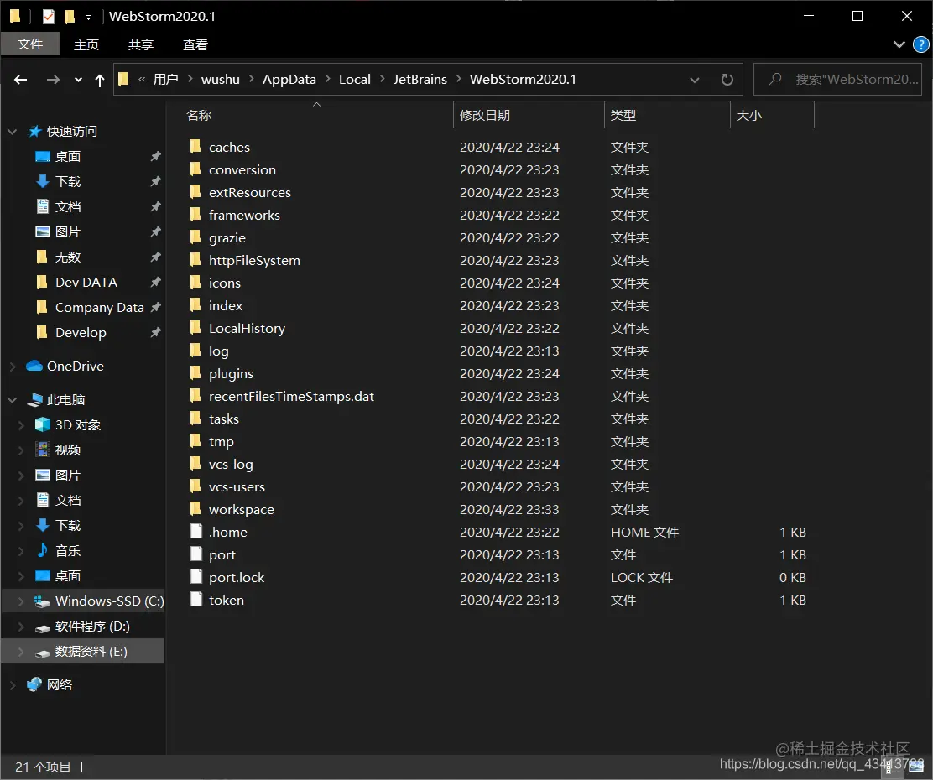Viewport: 933px width, 780px height.
Task: Expand the OneDrive tree node
Action: point(12,367)
